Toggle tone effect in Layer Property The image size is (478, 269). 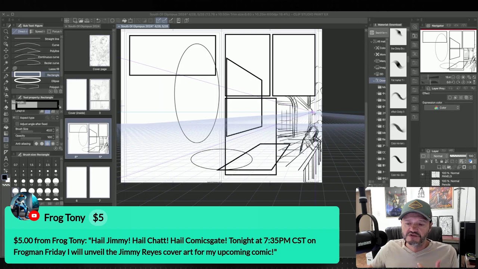[461, 98]
